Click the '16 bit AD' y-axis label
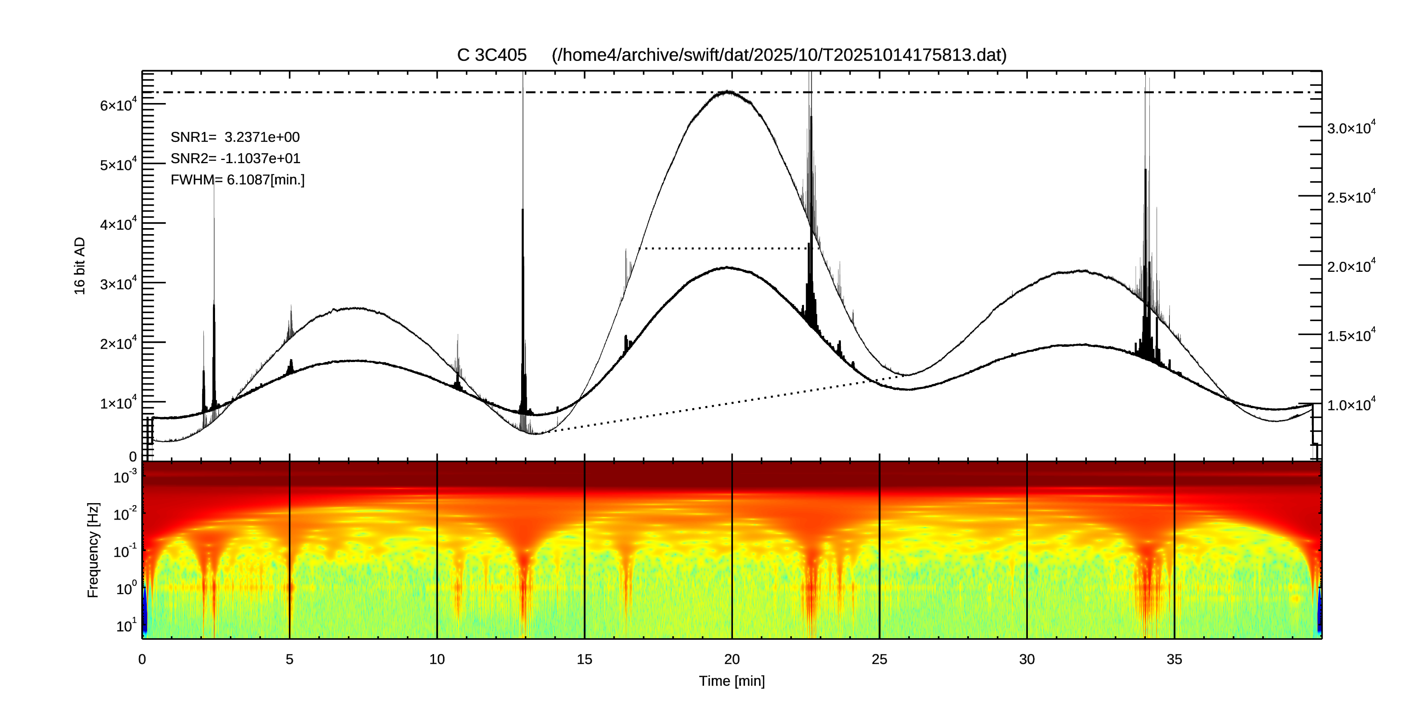The height and width of the screenshot is (710, 1421). [x=80, y=266]
